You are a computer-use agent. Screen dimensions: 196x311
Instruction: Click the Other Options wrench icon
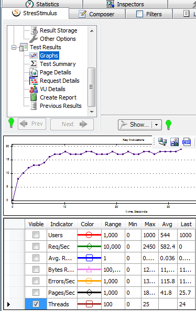point(34,39)
